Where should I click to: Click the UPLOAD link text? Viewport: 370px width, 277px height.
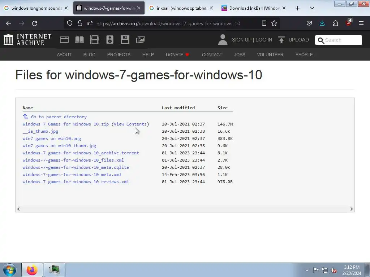tap(298, 40)
